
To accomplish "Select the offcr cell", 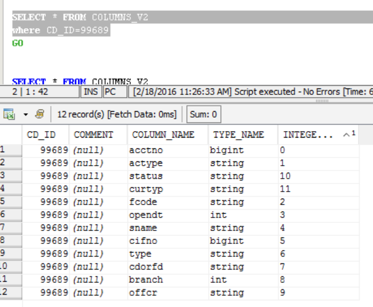I will [168, 293].
